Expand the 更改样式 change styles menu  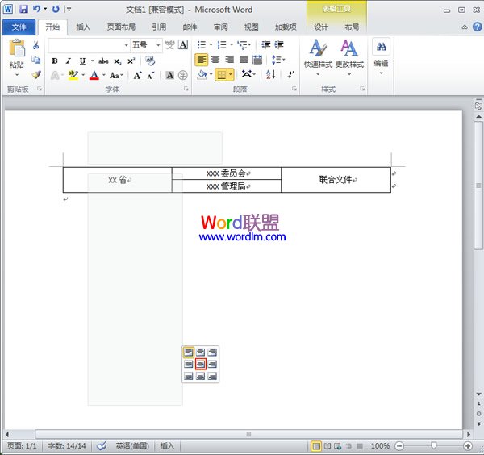pos(349,58)
